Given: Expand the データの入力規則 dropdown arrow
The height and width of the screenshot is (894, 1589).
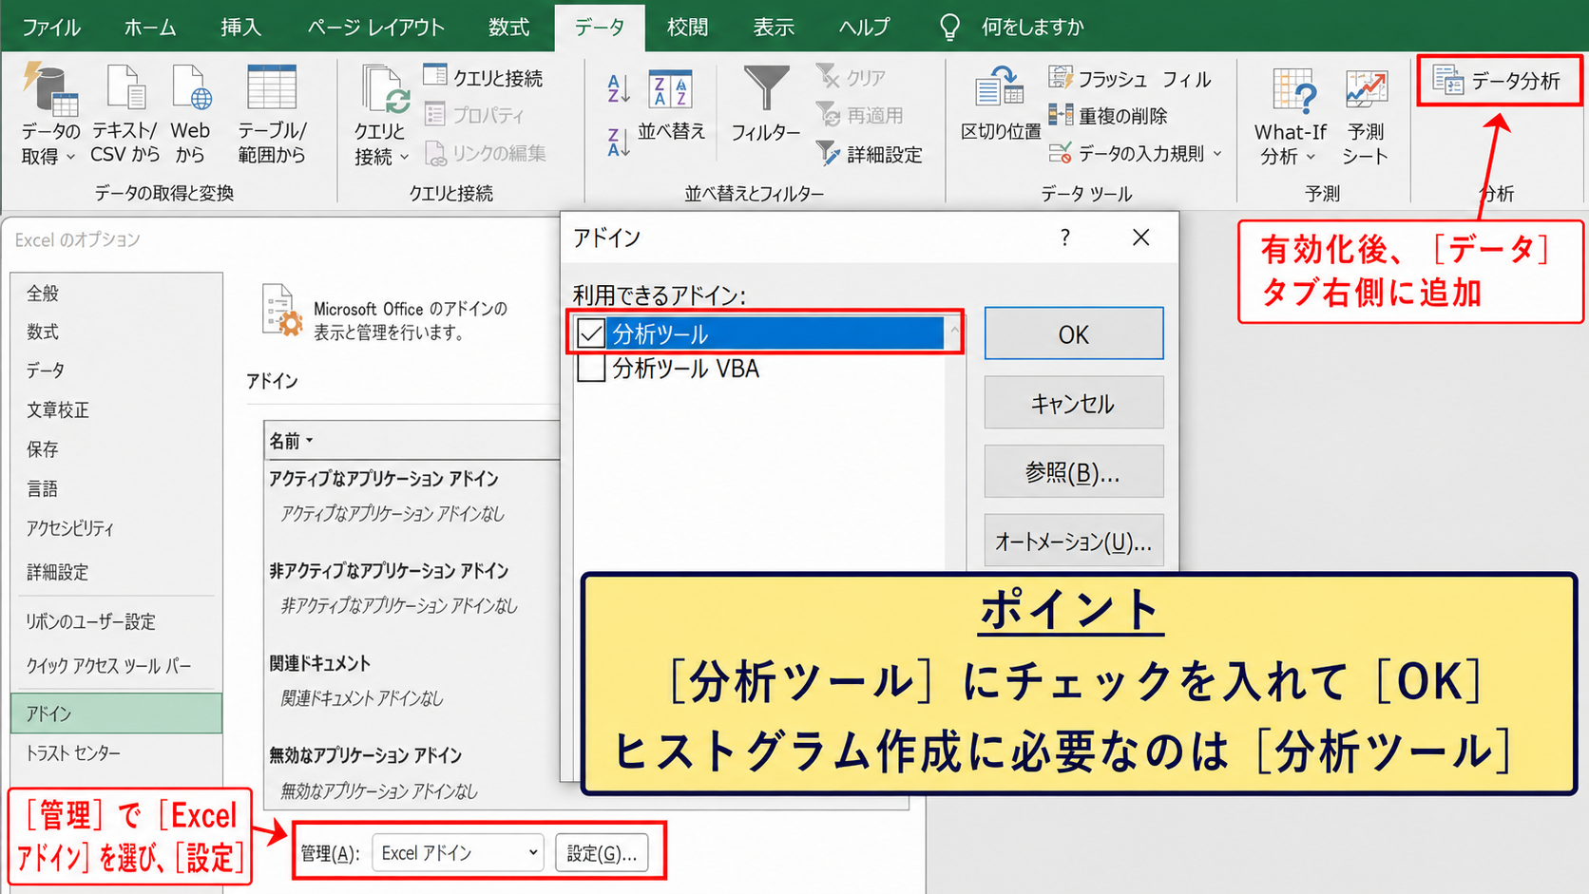Looking at the screenshot, I should point(1217,154).
